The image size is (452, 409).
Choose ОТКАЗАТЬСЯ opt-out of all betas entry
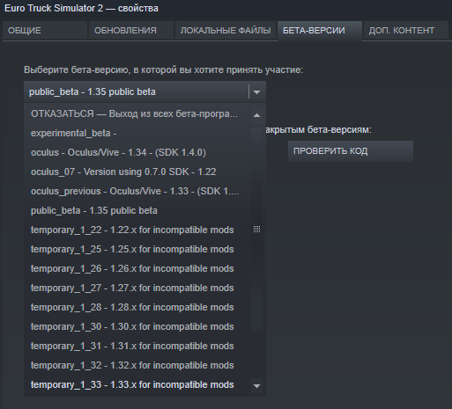[x=137, y=113]
